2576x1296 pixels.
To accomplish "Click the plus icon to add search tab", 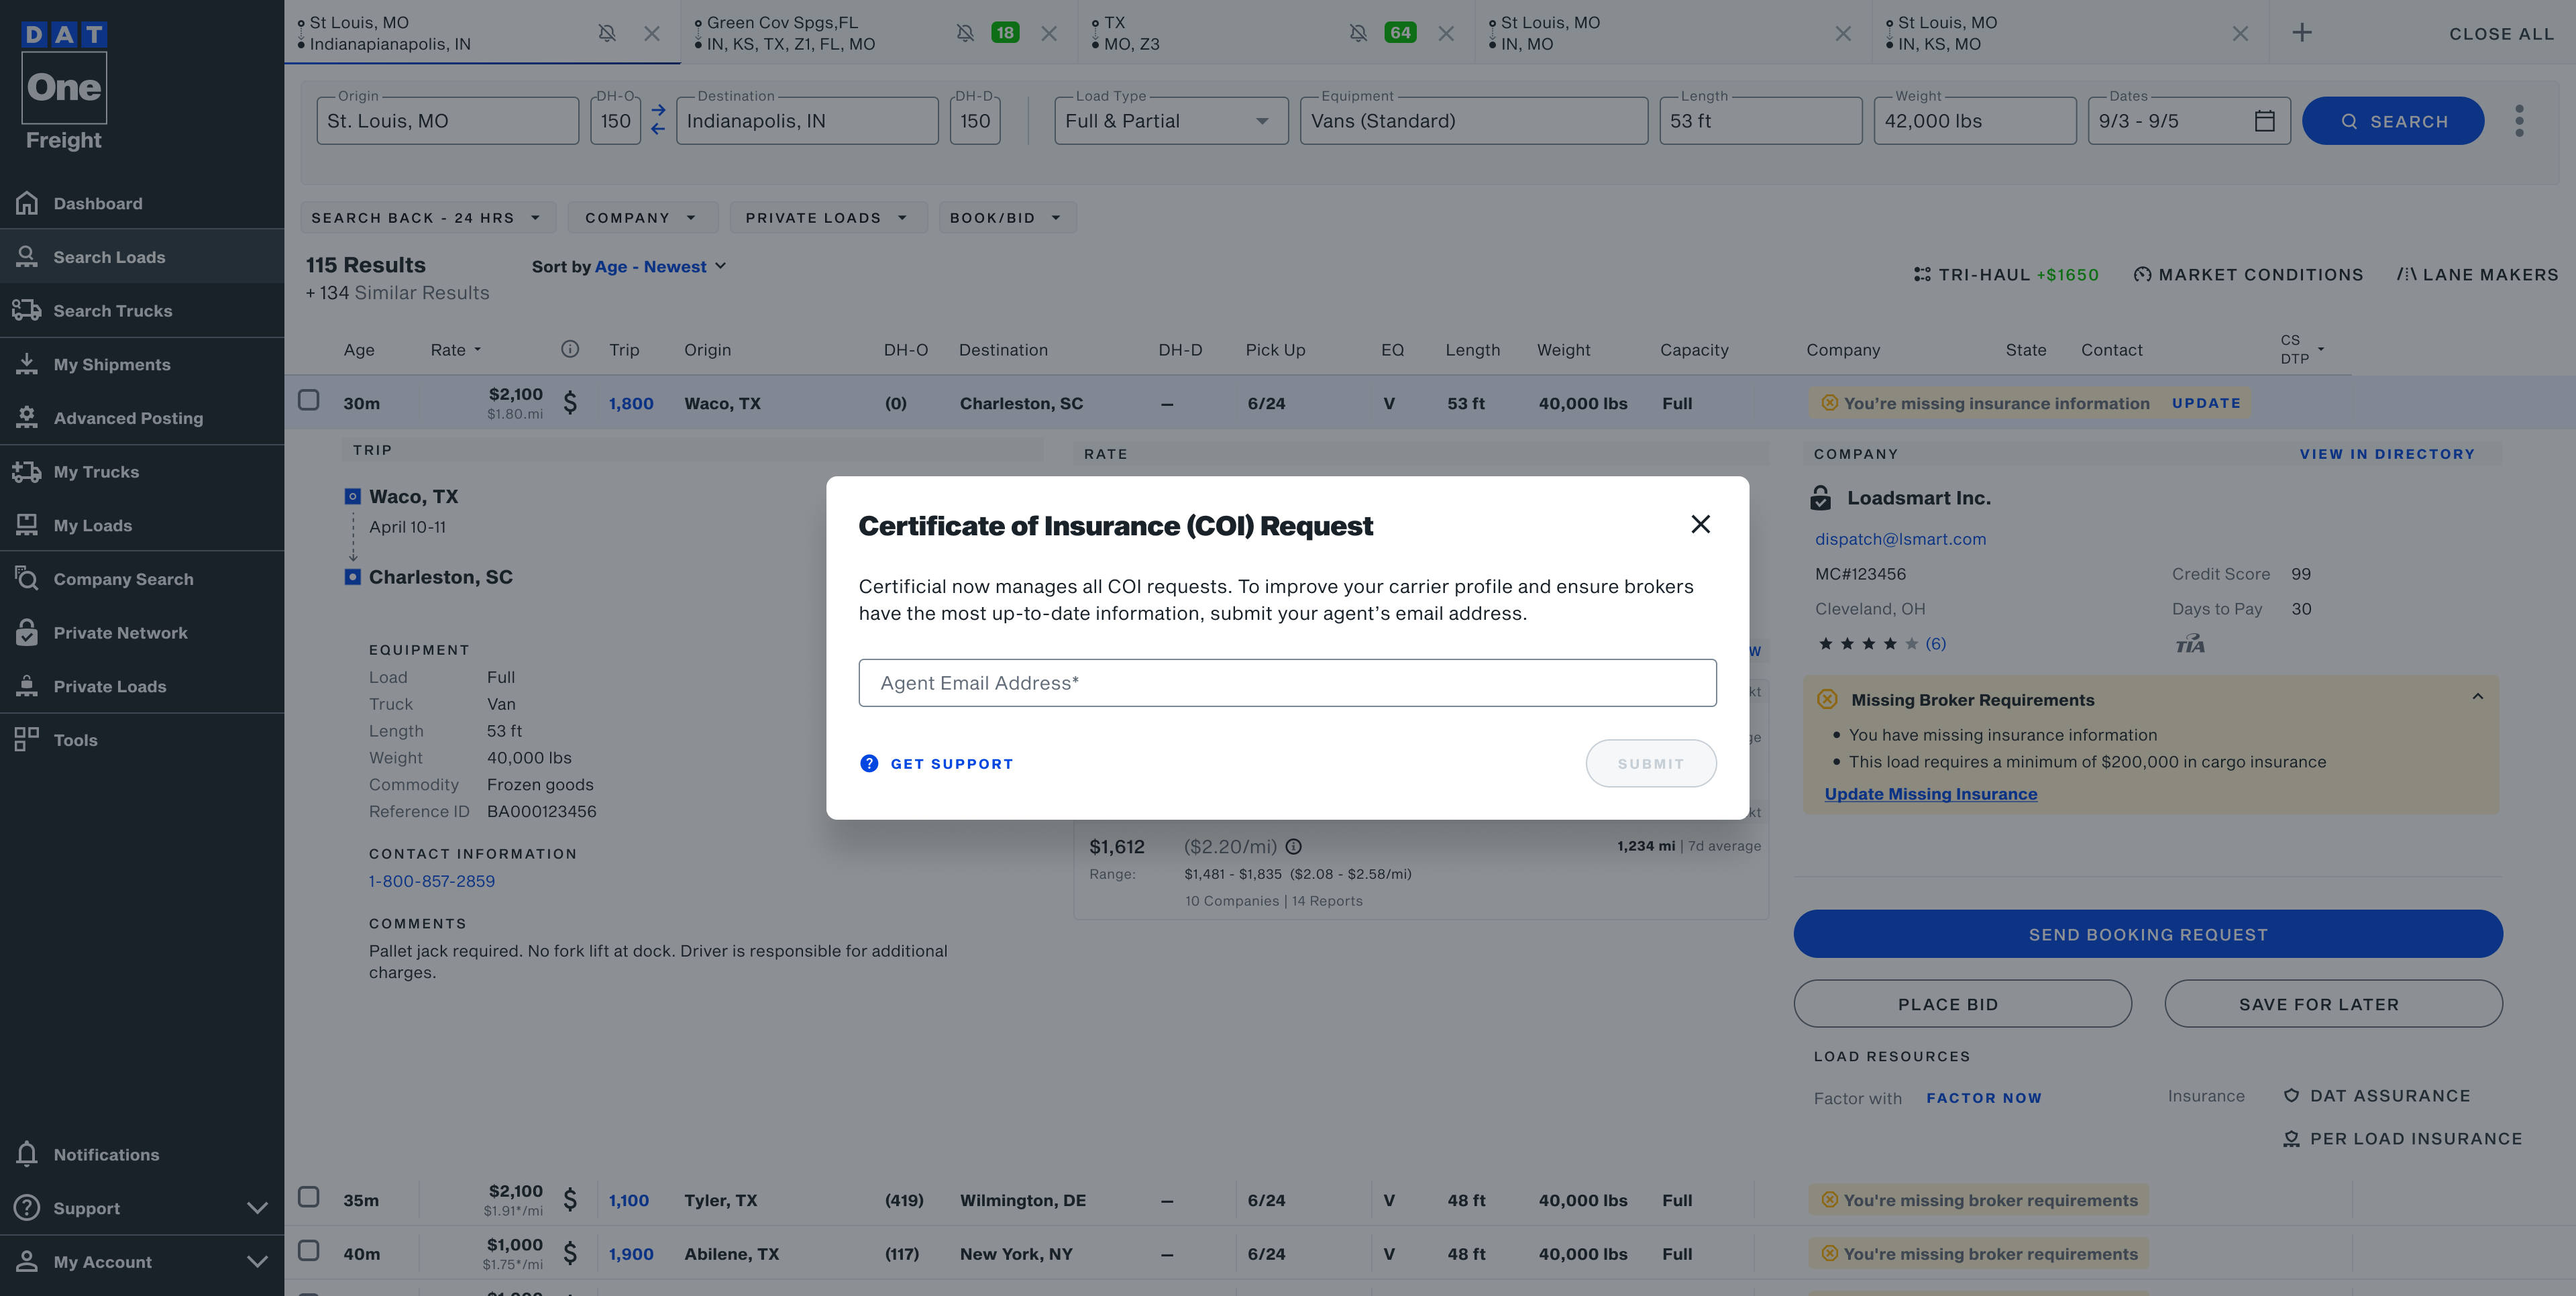I will 2301,33.
